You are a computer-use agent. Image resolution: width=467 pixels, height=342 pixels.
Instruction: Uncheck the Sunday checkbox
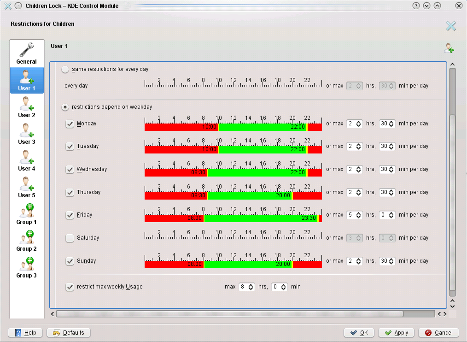(x=70, y=261)
